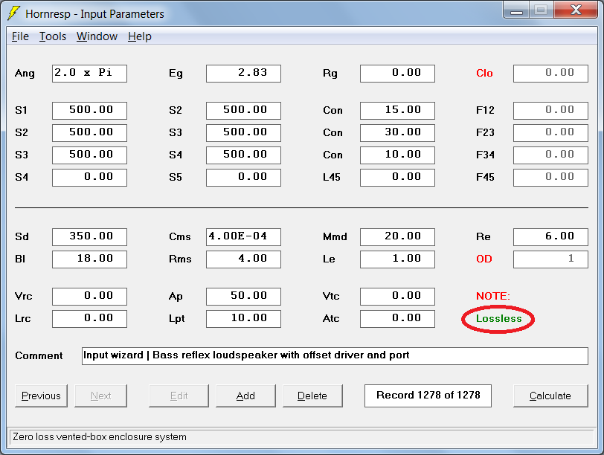Select the S1 field with 500.00
The height and width of the screenshot is (455, 604).
pos(89,111)
